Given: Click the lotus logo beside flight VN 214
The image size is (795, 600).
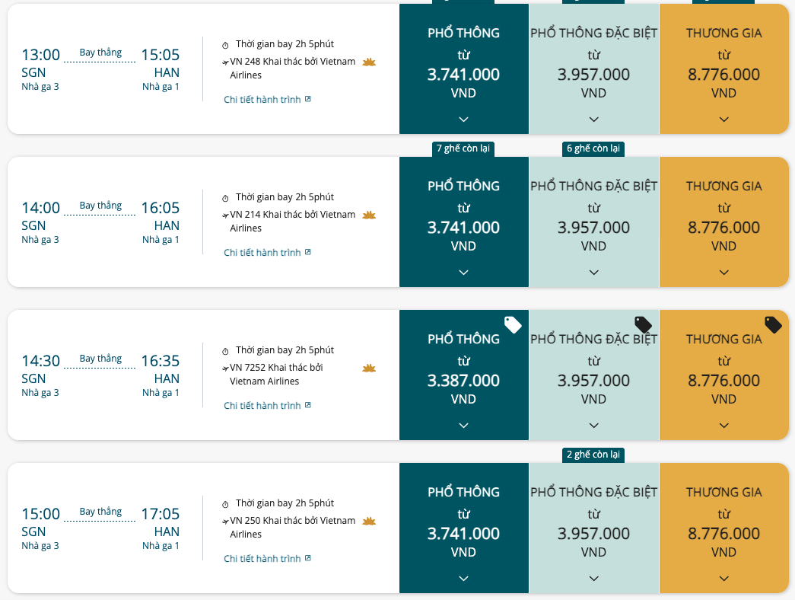Looking at the screenshot, I should [x=369, y=215].
